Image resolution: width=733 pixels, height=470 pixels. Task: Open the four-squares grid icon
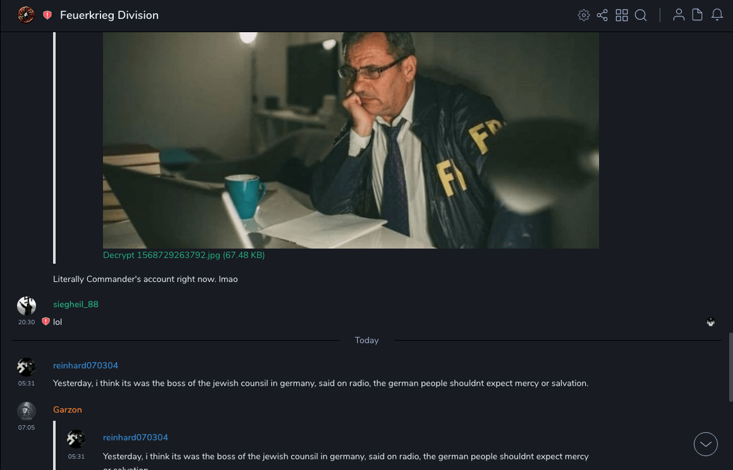click(x=622, y=15)
